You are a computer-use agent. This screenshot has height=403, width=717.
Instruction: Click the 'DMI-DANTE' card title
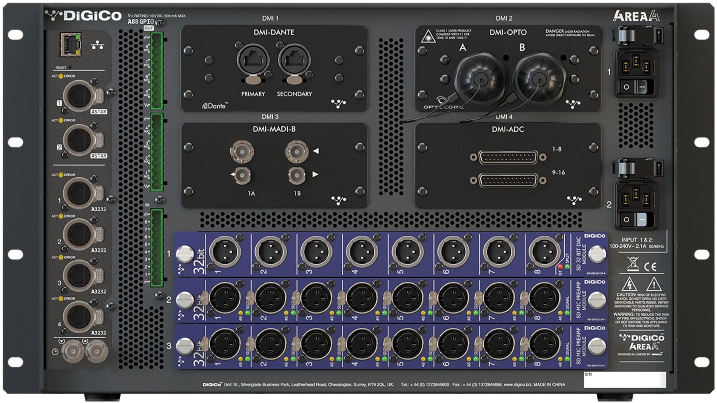274,32
